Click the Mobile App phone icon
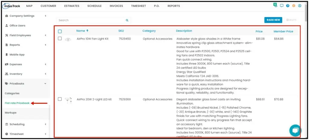 [x=7, y=55]
